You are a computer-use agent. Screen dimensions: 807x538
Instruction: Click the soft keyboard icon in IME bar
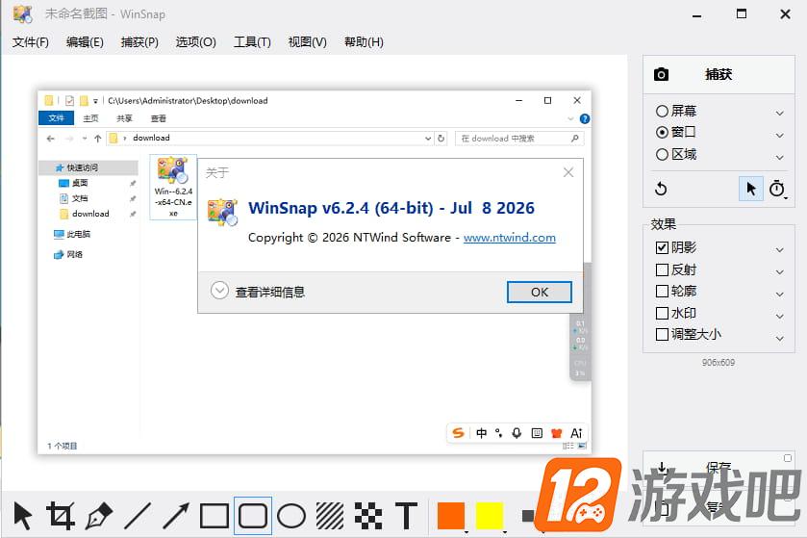click(x=537, y=433)
